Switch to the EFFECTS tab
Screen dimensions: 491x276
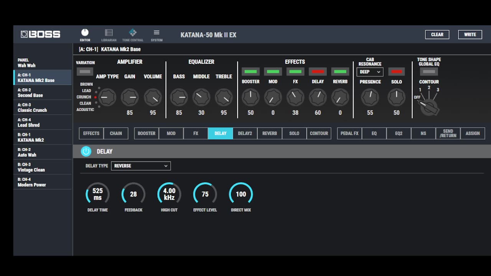pos(91,133)
